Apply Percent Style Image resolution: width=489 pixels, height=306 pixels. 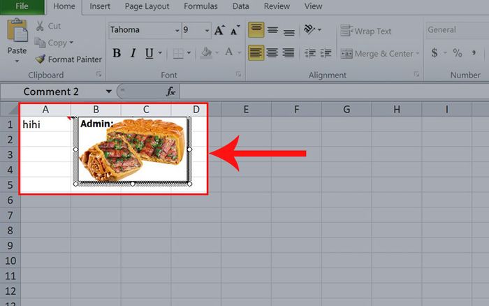click(x=457, y=52)
